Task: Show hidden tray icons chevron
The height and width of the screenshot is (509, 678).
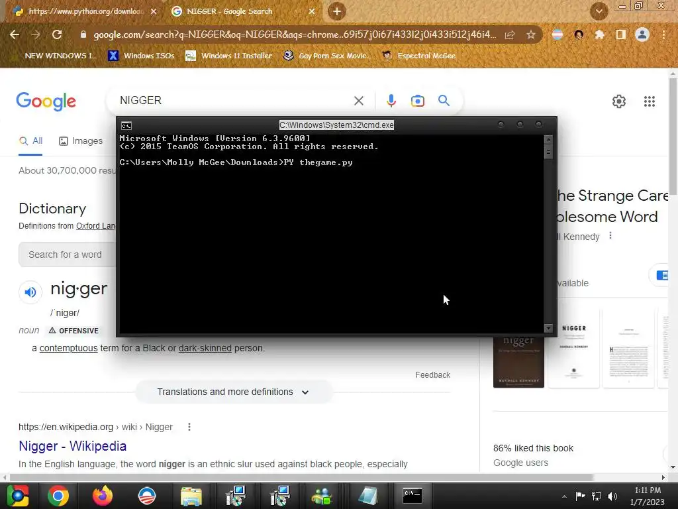Action: click(564, 496)
